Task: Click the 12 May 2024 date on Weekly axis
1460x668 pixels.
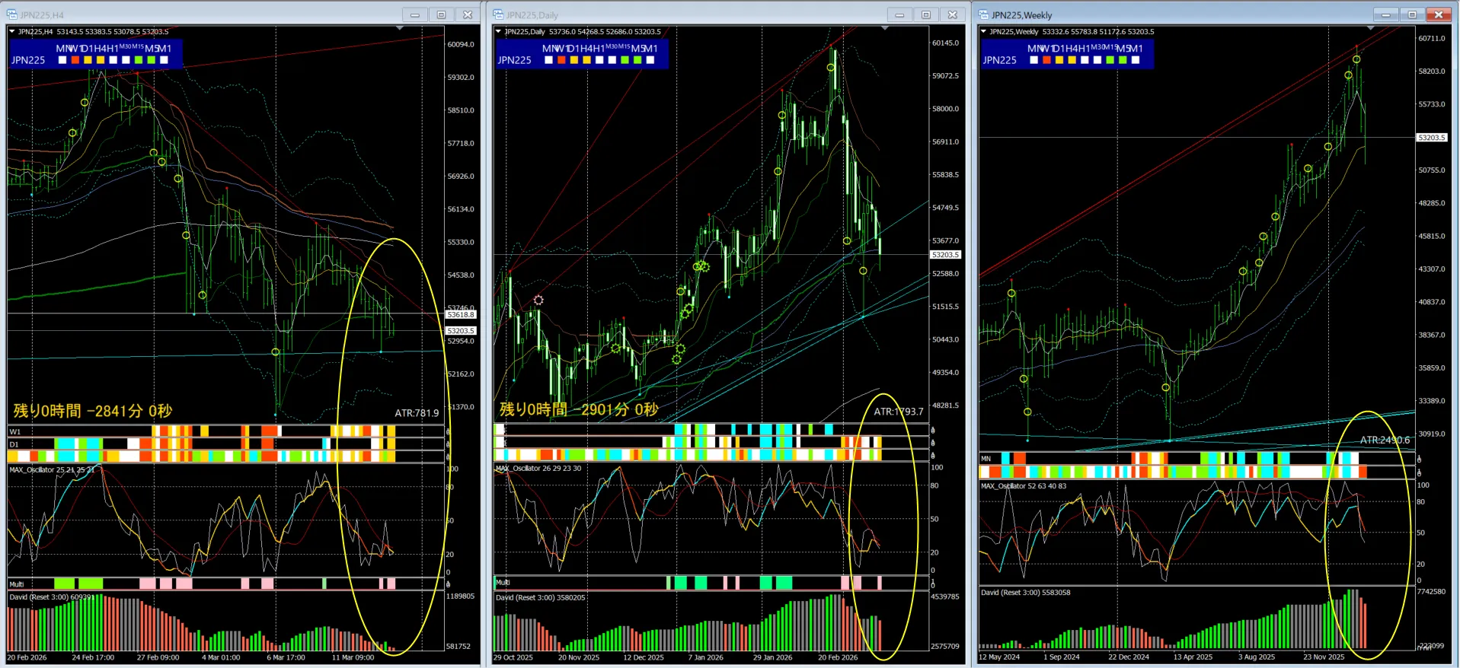Action: pyautogui.click(x=999, y=657)
